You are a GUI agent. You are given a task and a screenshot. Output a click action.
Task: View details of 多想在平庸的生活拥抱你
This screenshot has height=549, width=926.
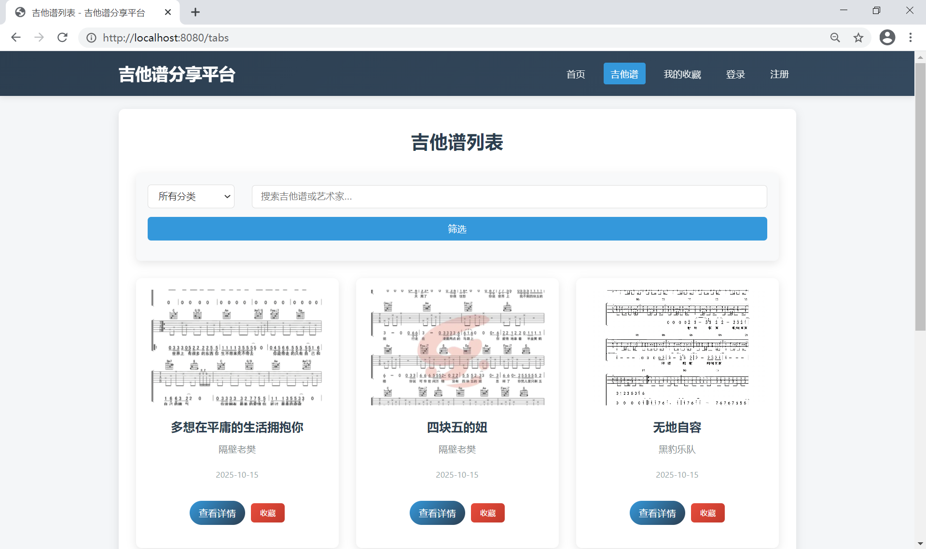217,513
